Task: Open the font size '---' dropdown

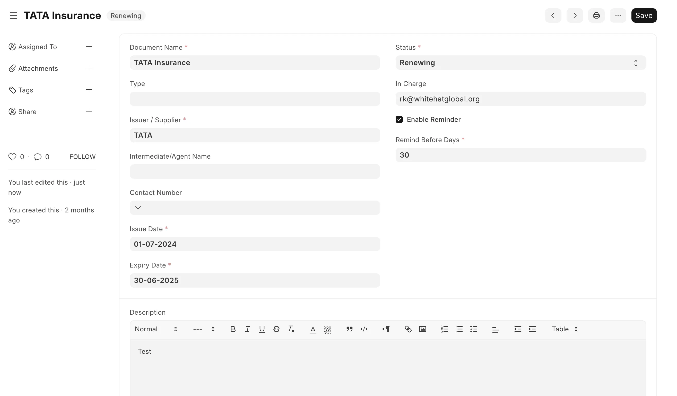Action: tap(204, 329)
